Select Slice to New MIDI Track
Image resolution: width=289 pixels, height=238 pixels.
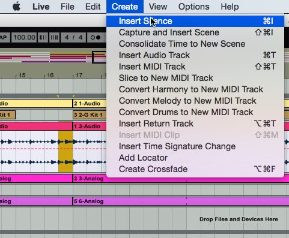point(195,78)
